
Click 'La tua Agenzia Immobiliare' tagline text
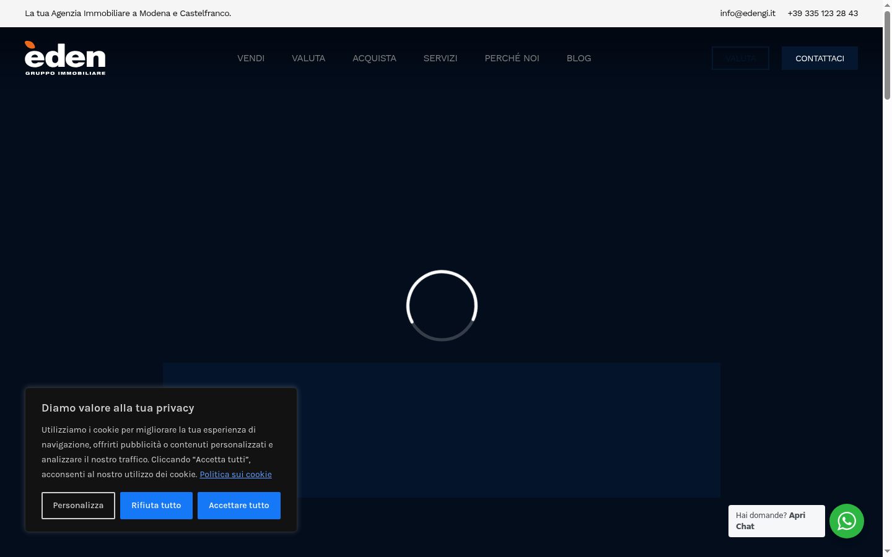(x=128, y=13)
